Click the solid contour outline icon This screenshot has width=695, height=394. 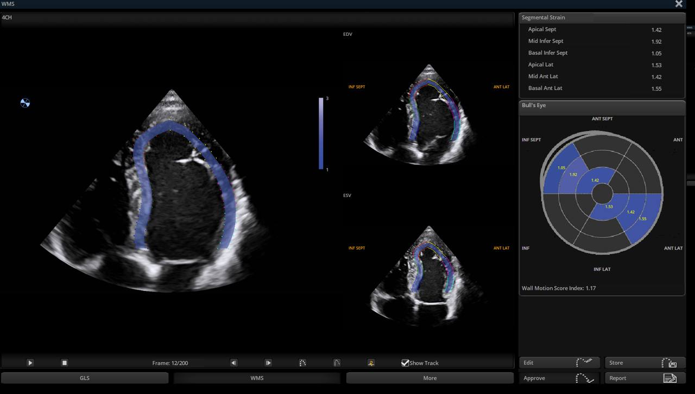point(337,363)
